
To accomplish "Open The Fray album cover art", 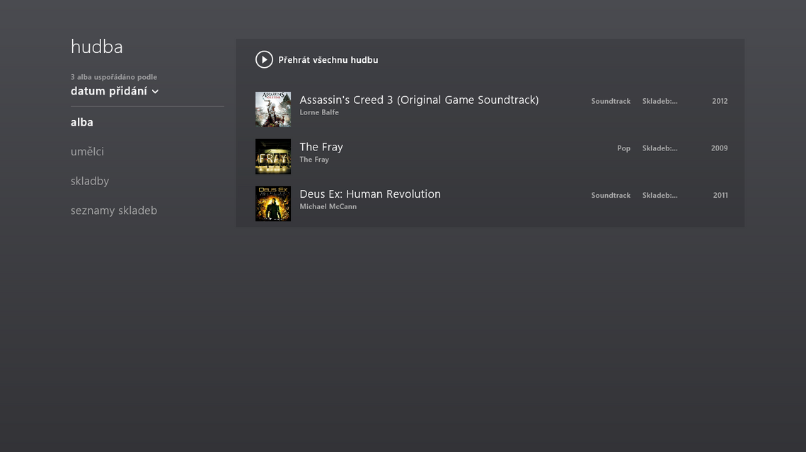I will click(273, 157).
